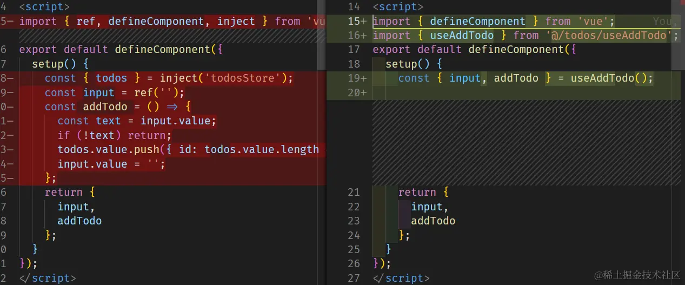685x285 pixels.
Task: Click added line "import { defineComponent } from 'vue';"
Action: [x=494, y=21]
